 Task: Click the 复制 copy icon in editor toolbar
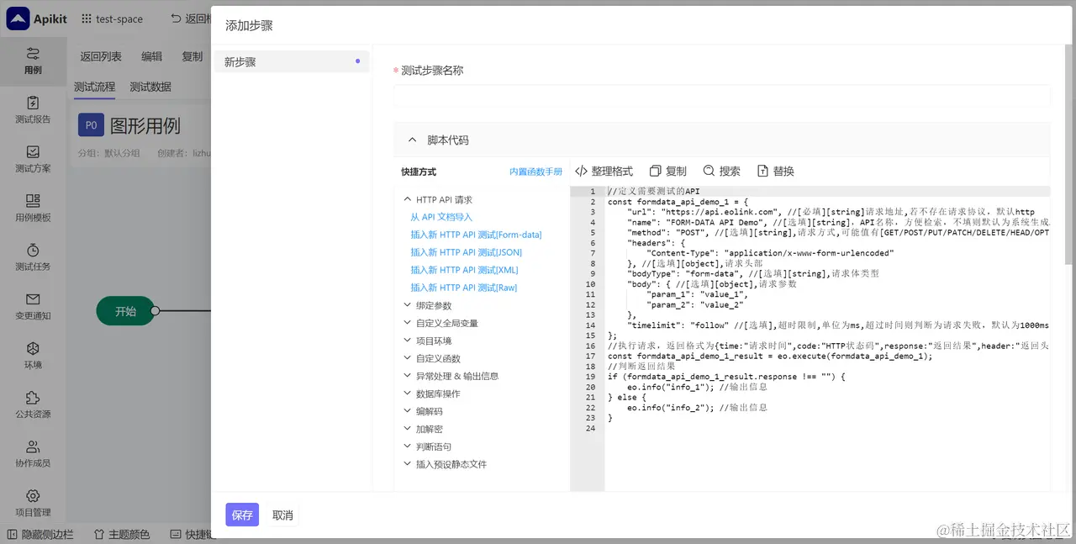click(x=668, y=171)
